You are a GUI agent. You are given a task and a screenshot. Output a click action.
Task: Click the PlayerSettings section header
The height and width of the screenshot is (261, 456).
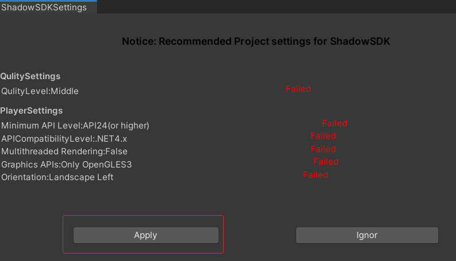click(32, 111)
